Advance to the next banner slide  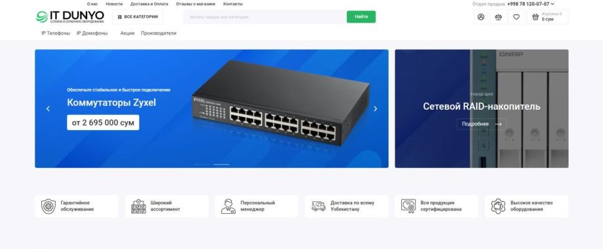pyautogui.click(x=376, y=108)
